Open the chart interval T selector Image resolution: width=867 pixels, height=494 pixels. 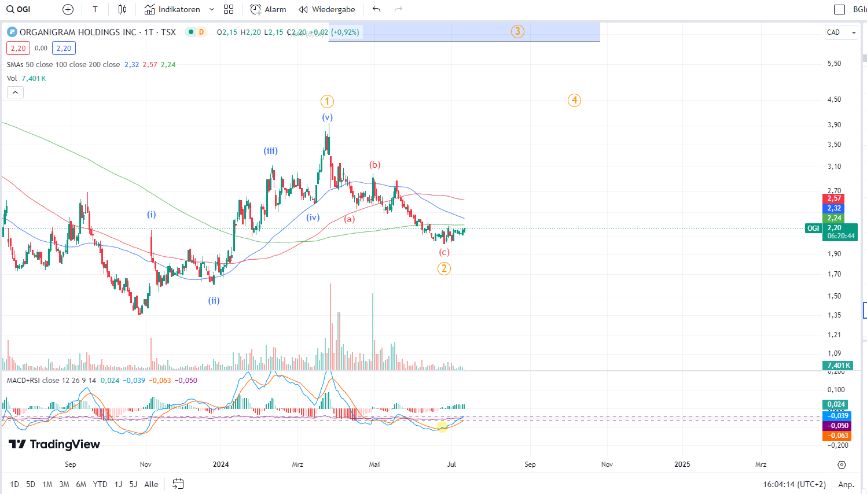(95, 9)
